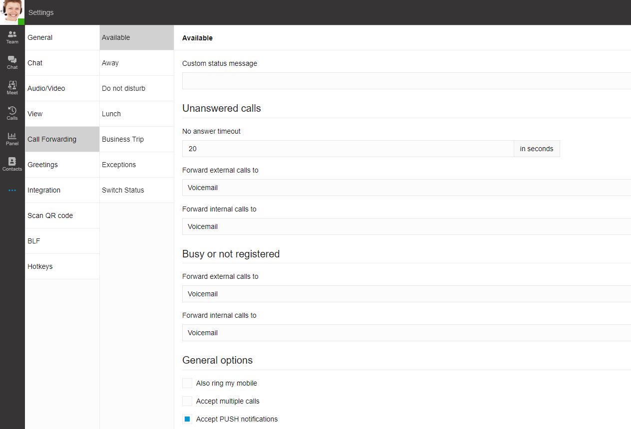This screenshot has width=631, height=429.
Task: Open Busy or not registered internal forwarding dropdown
Action: (x=406, y=333)
